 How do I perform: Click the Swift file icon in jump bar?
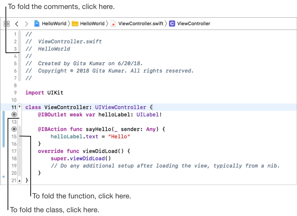tap(113, 24)
